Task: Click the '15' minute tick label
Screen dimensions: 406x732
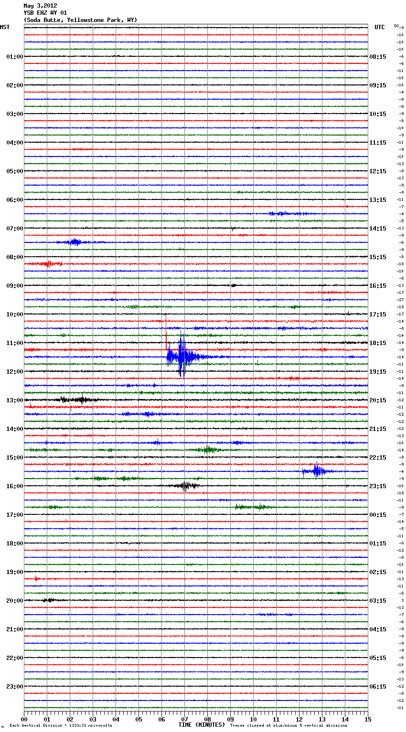Action: click(367, 719)
